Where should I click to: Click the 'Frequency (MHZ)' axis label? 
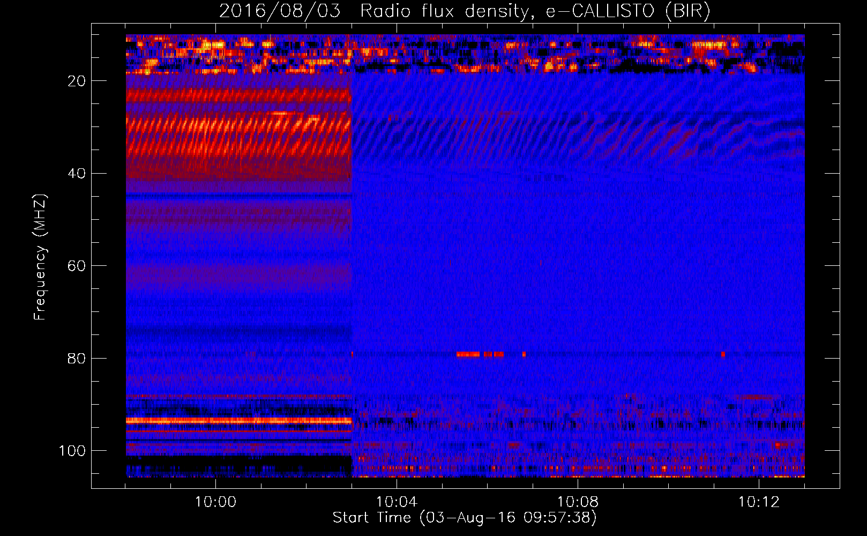coord(40,257)
